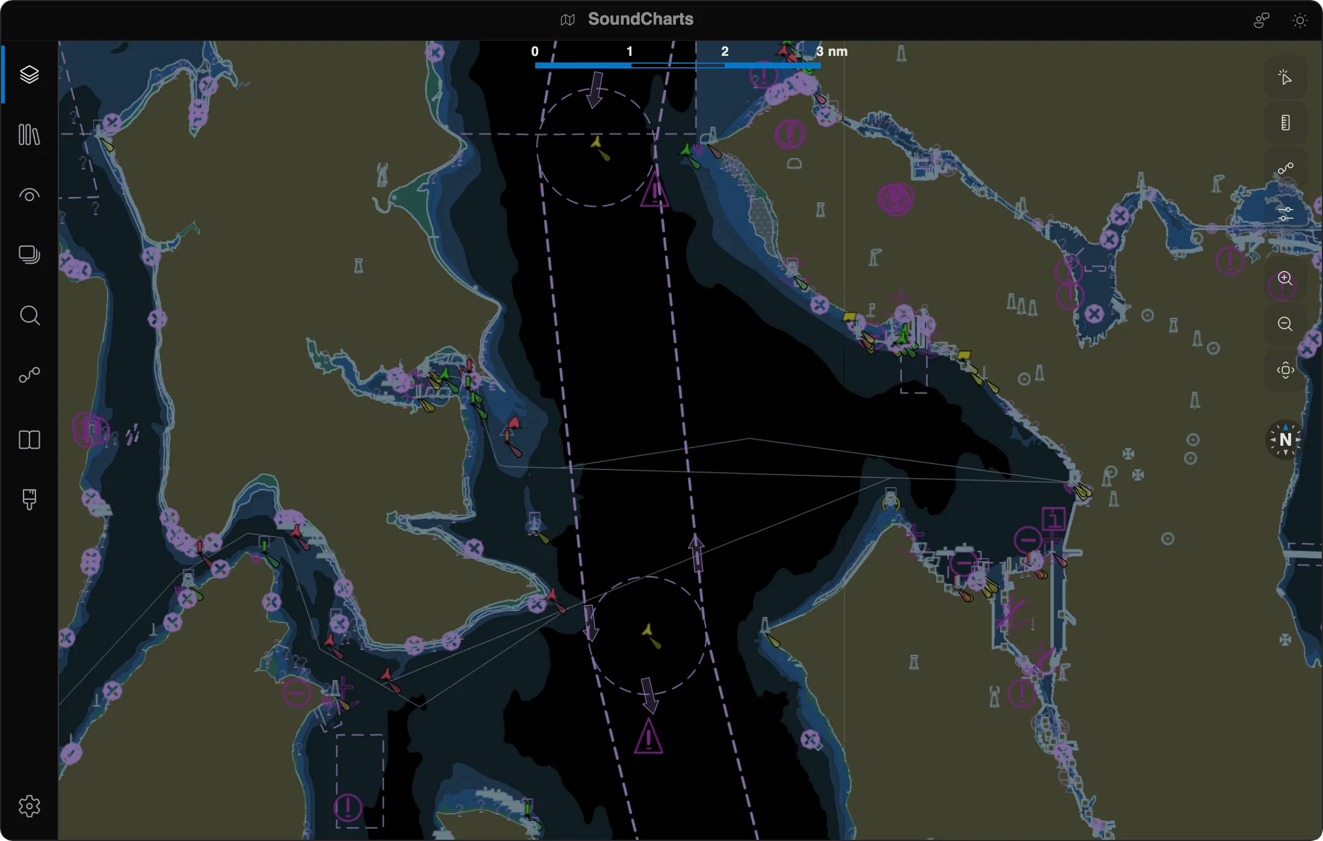Screen dimensions: 1323x841
Task: Select the ruler measure tool
Action: point(1285,123)
